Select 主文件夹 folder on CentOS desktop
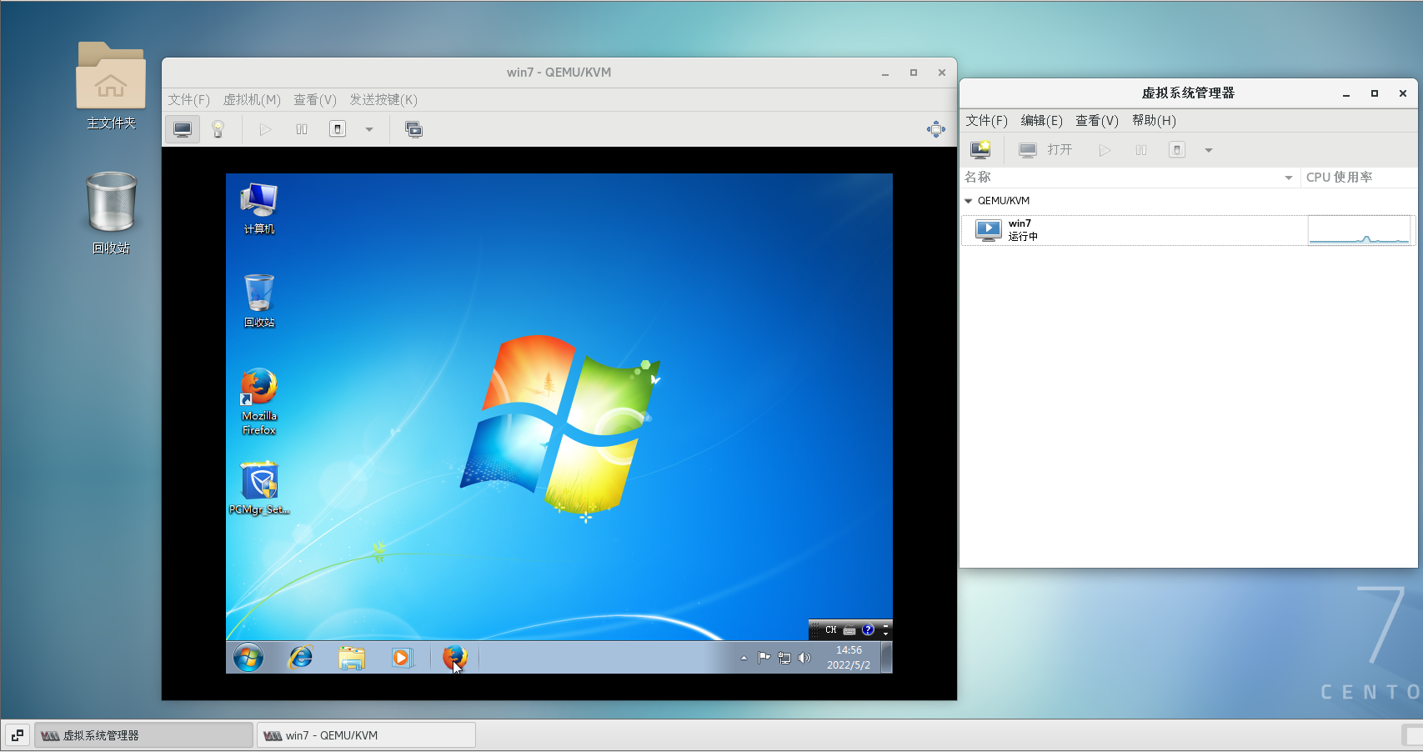This screenshot has height=752, width=1423. click(x=111, y=86)
